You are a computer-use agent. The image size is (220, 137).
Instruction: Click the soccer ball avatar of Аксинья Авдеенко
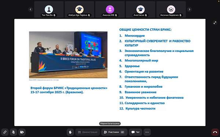pyautogui.click(x=171, y=9)
